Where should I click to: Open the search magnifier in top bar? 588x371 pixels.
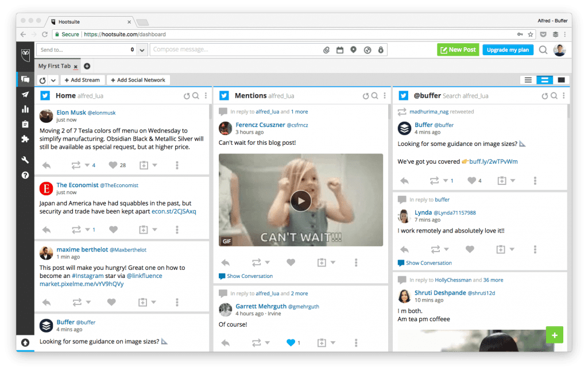543,50
